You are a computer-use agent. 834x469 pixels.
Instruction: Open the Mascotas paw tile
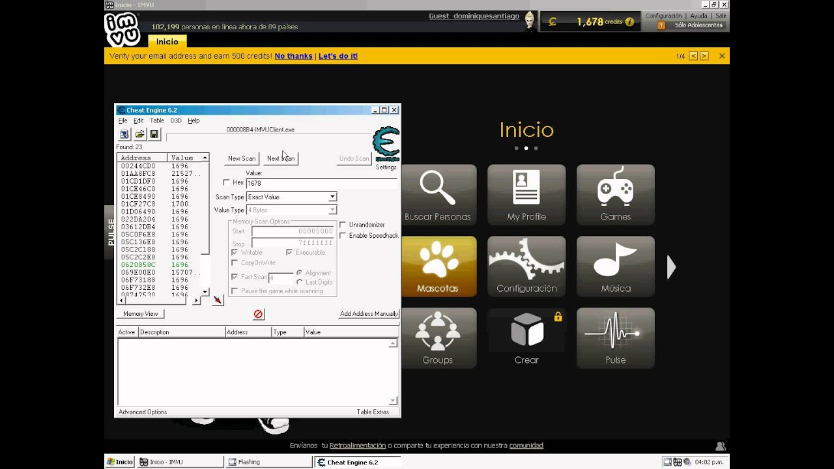point(438,266)
